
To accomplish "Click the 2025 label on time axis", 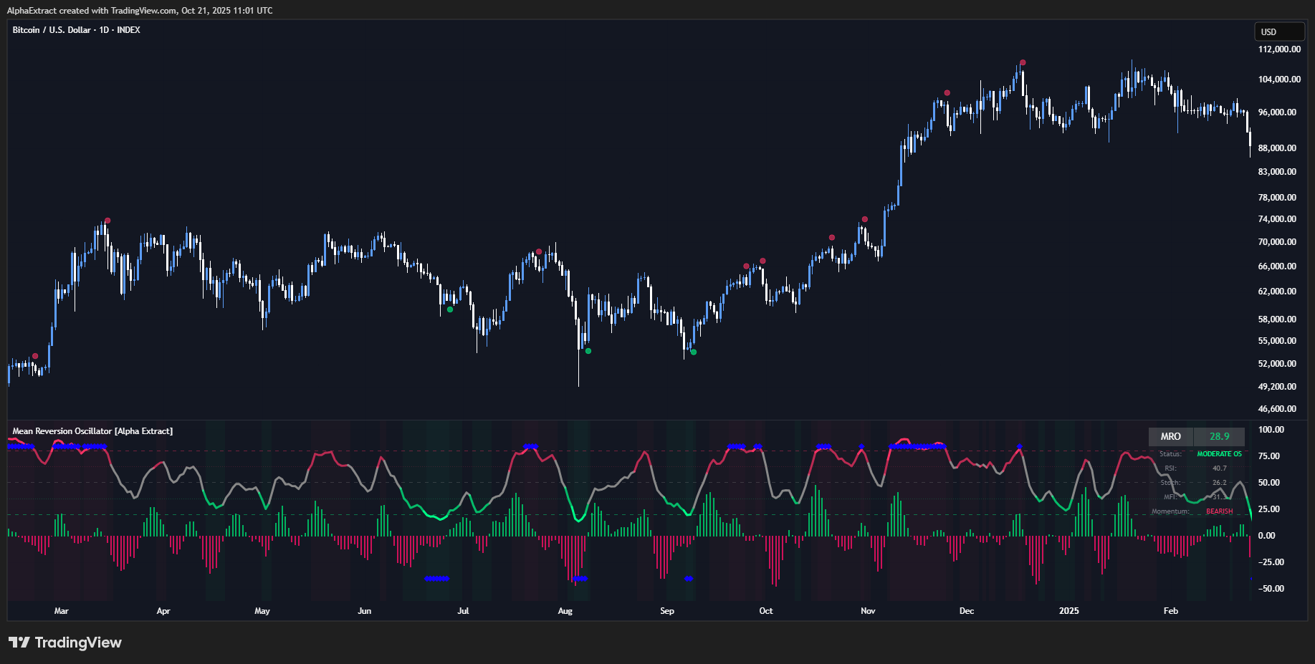I will [1069, 611].
